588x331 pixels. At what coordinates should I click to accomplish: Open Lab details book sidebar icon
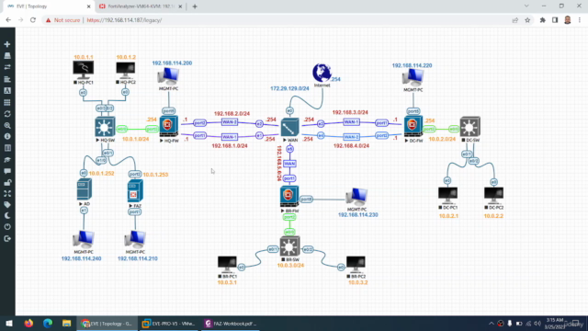[7, 148]
